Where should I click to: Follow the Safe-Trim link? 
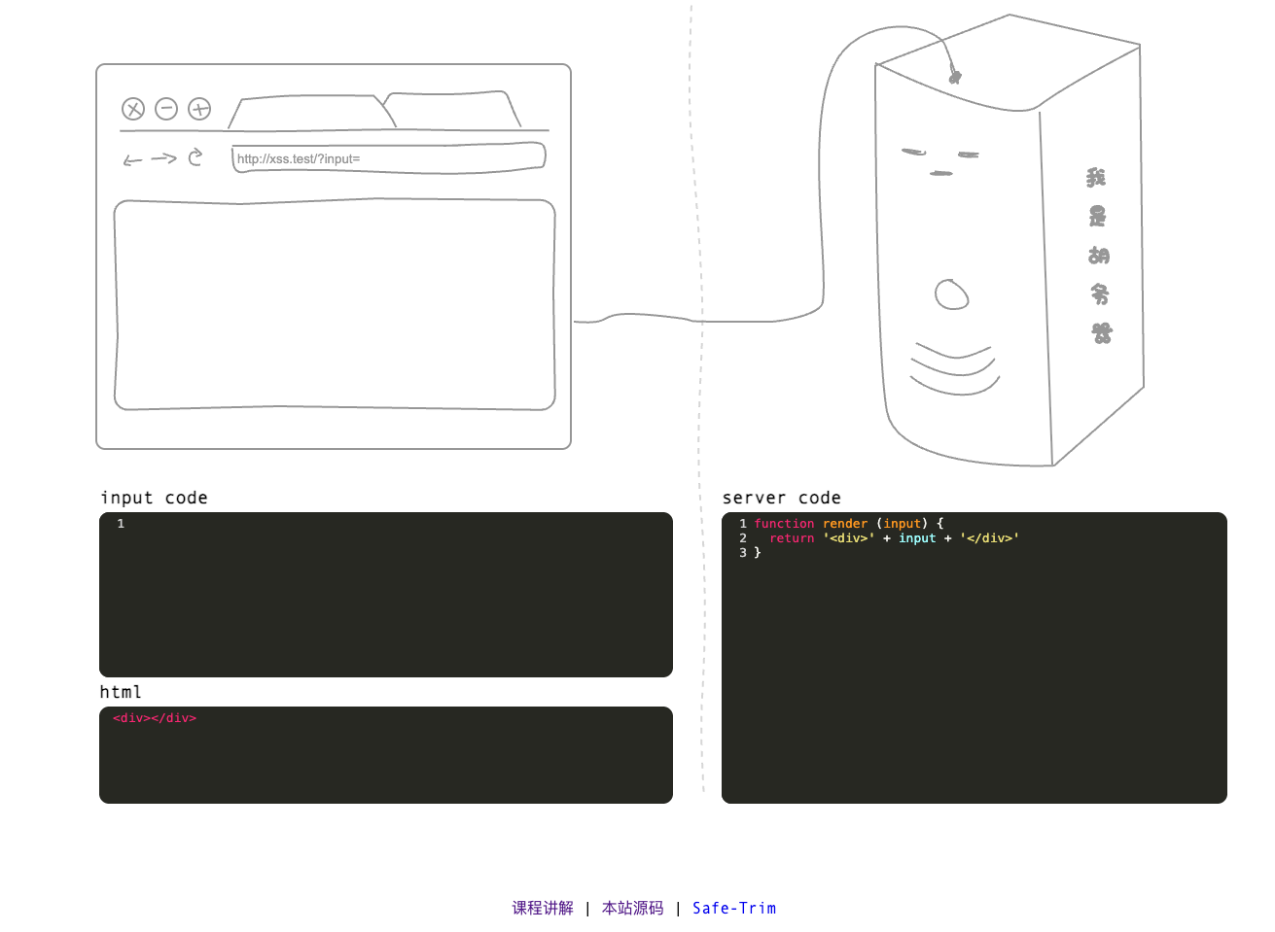734,908
